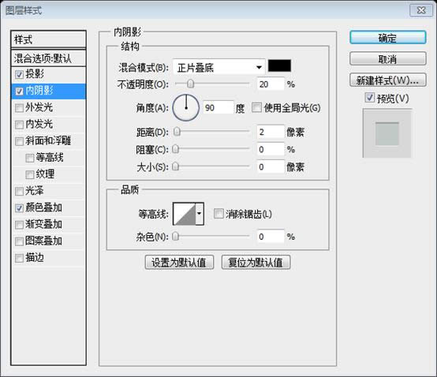Click the 不透明度 opacity slider handle
Viewport: 437px width, 377px height.
(x=190, y=84)
